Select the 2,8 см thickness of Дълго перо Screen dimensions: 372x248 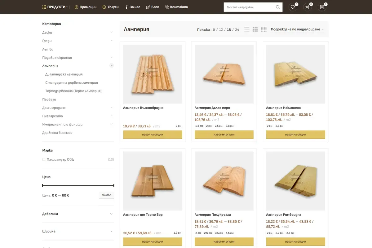click(230, 126)
